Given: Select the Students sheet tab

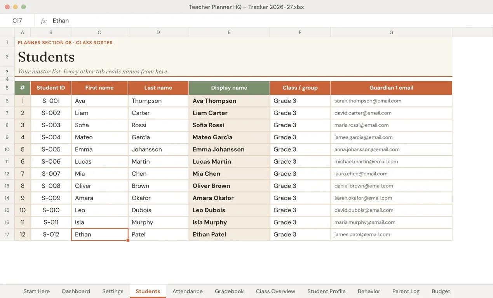Looking at the screenshot, I should point(148,291).
